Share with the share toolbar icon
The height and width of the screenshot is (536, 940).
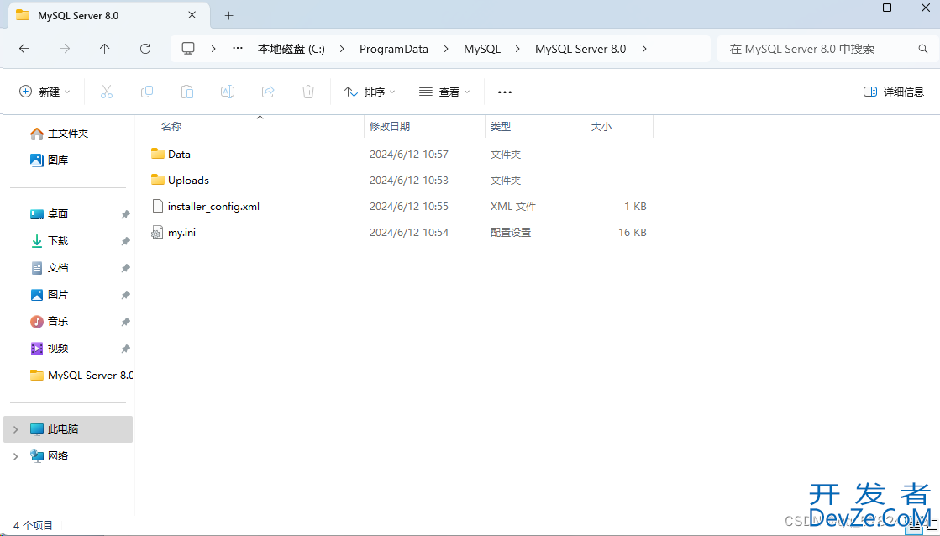click(268, 92)
